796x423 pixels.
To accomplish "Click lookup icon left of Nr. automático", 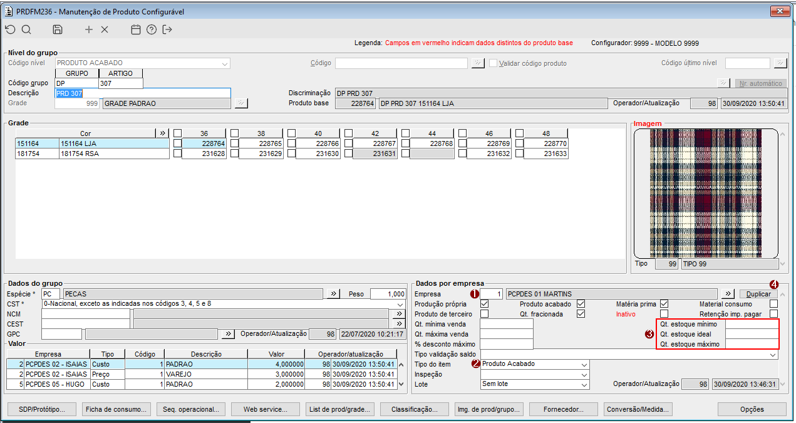I will point(723,83).
